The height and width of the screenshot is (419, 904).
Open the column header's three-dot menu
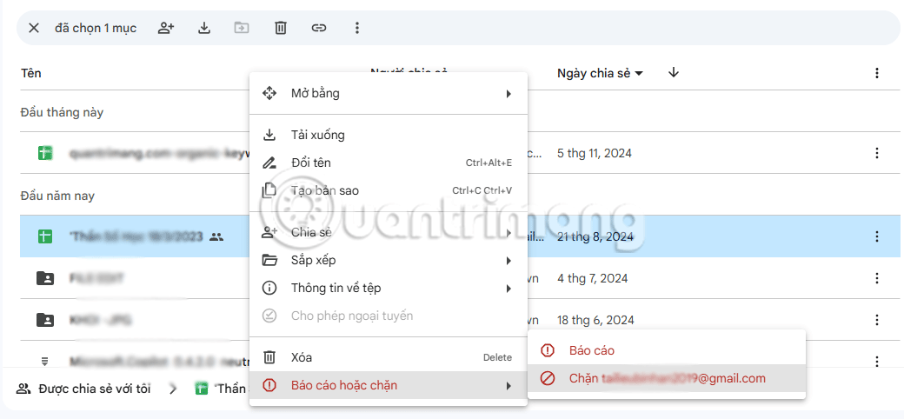[877, 73]
